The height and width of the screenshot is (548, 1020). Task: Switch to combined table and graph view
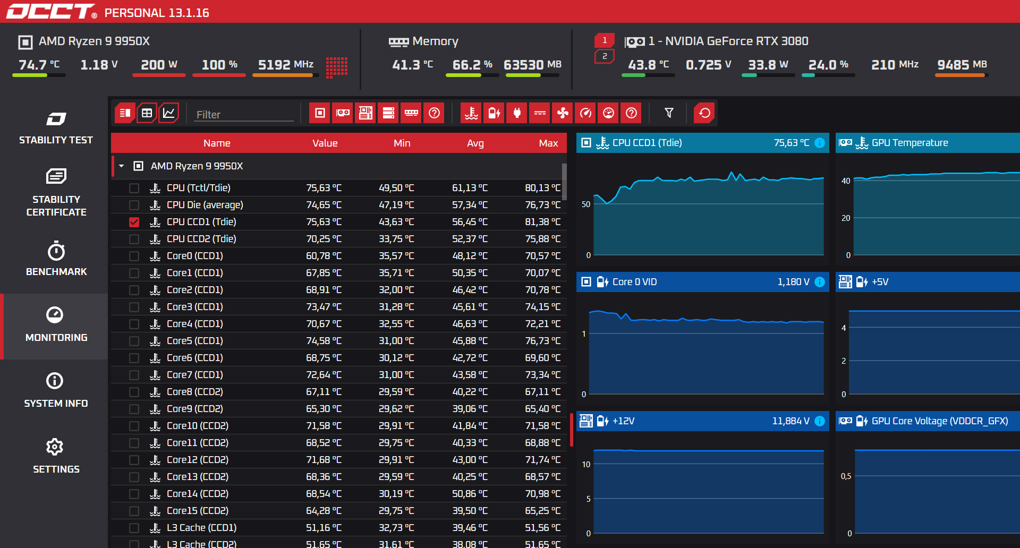125,113
